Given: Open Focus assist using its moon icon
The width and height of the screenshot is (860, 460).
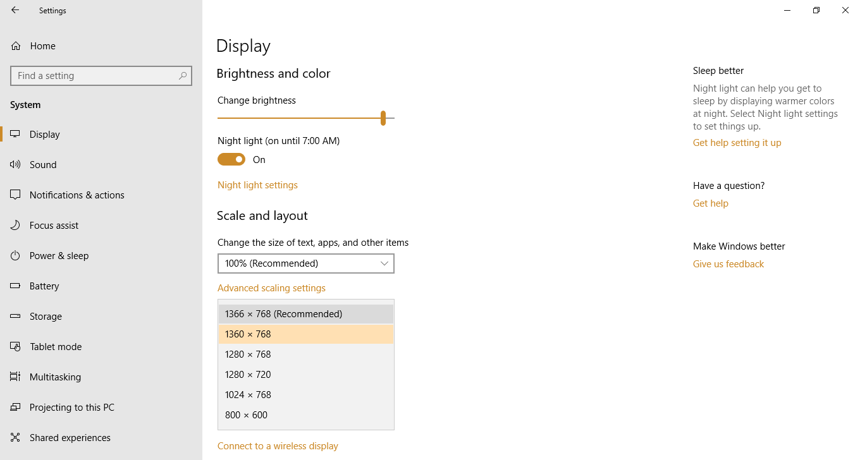Looking at the screenshot, I should tap(15, 225).
